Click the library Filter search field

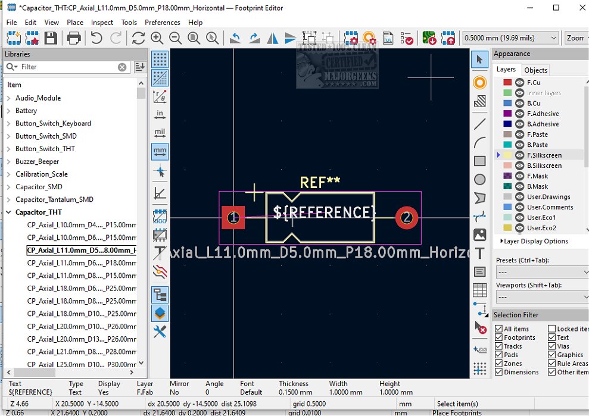pos(67,67)
